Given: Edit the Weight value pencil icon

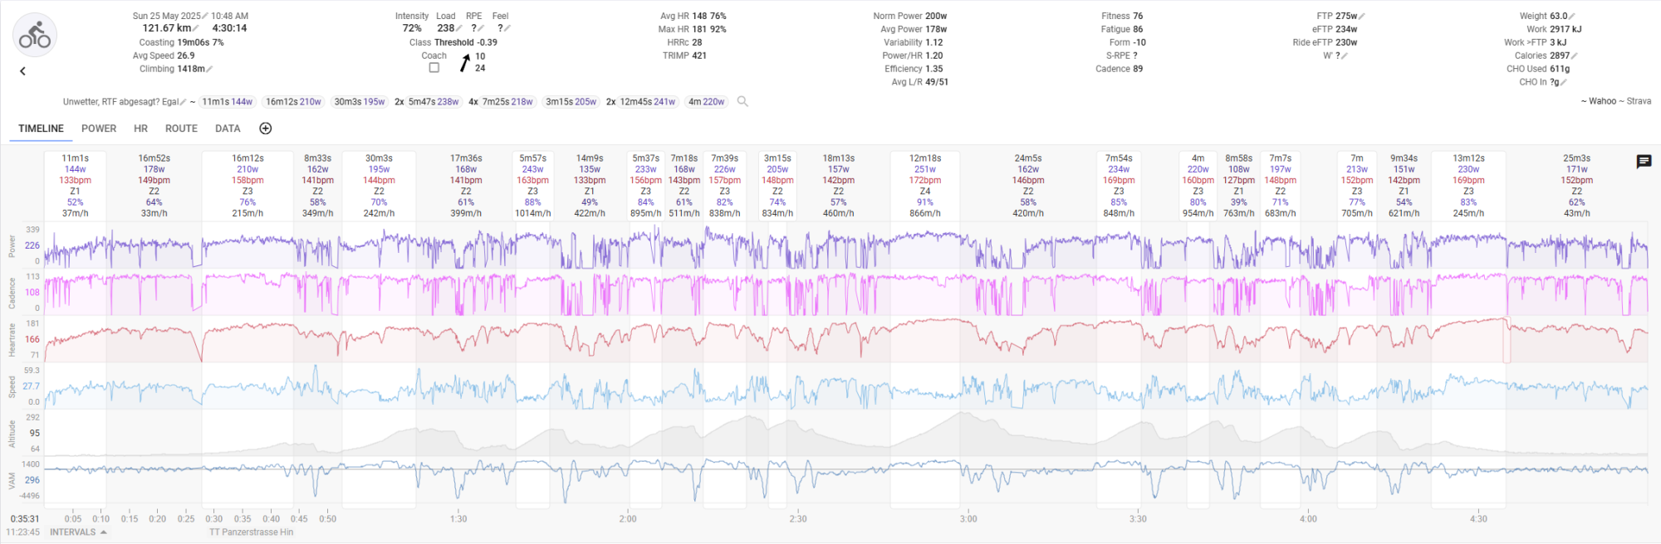Looking at the screenshot, I should coord(1572,17).
